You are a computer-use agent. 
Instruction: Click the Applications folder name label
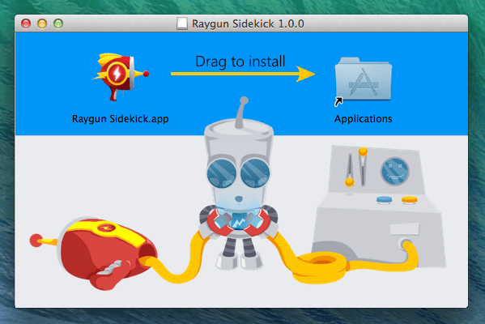(363, 119)
